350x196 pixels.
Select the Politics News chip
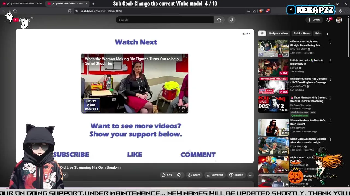302,33
